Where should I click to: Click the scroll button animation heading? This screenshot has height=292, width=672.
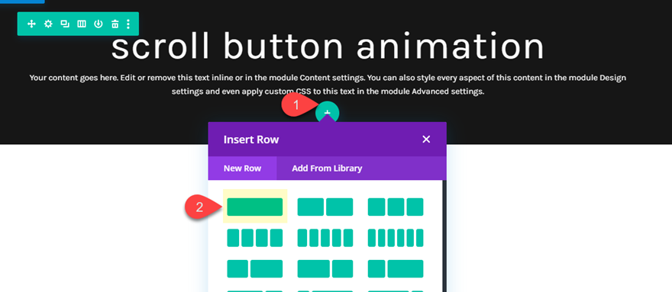[x=328, y=47]
